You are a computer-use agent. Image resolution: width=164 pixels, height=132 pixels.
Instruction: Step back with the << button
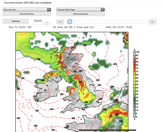click(x=60, y=21)
